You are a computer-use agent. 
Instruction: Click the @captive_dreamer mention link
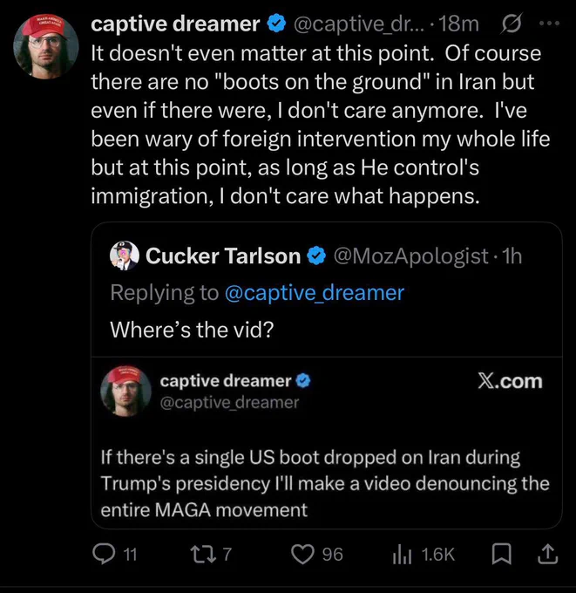[315, 293]
